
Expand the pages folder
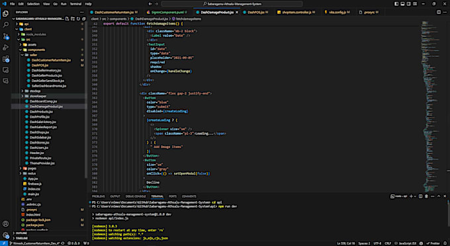[49, 169]
